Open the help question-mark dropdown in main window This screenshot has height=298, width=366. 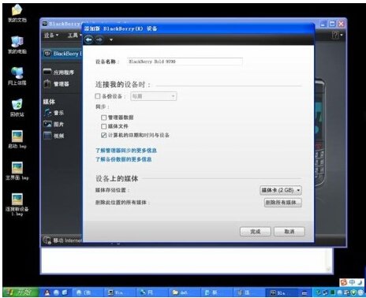tap(338, 35)
